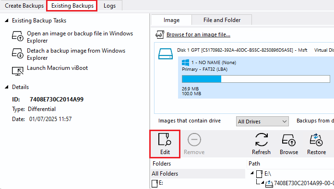Click the Windows logo on the partition
The image size is (334, 189).
(x=185, y=63)
